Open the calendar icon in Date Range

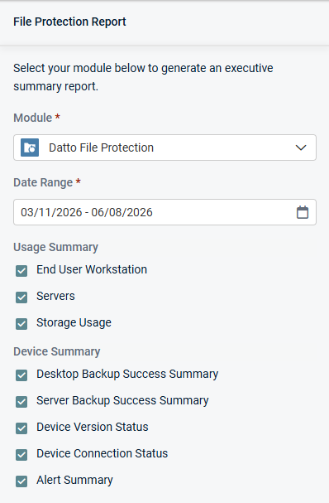(x=302, y=212)
